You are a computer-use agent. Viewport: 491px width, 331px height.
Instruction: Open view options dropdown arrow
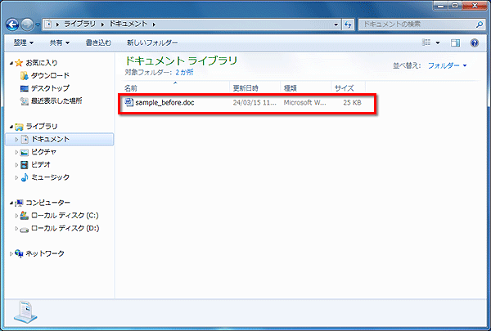[x=438, y=42]
